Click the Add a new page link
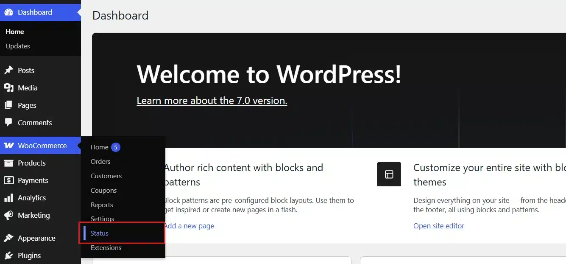The height and width of the screenshot is (264, 566). click(189, 226)
